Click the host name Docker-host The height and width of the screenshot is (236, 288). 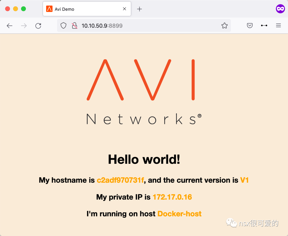(179, 214)
